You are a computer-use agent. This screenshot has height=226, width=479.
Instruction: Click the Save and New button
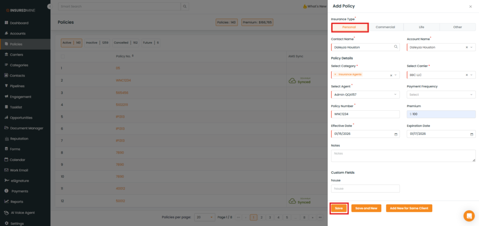pyautogui.click(x=366, y=208)
